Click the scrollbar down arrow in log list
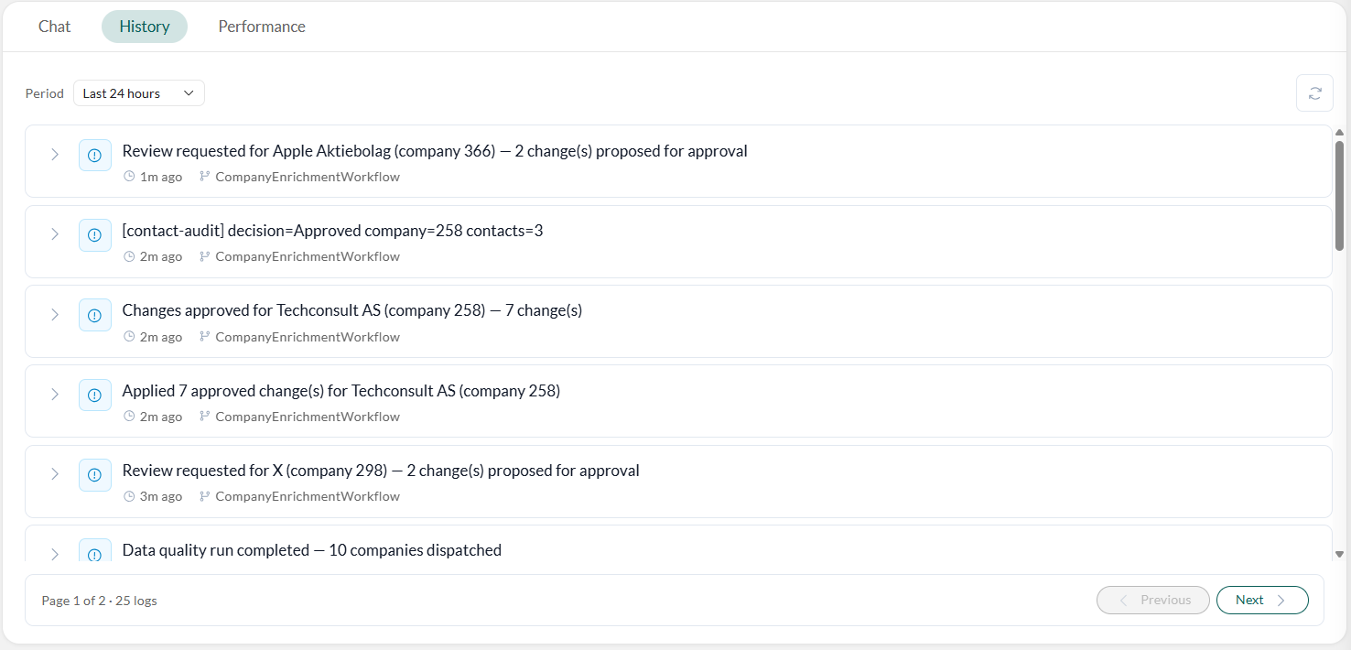1351x650 pixels. (x=1339, y=554)
